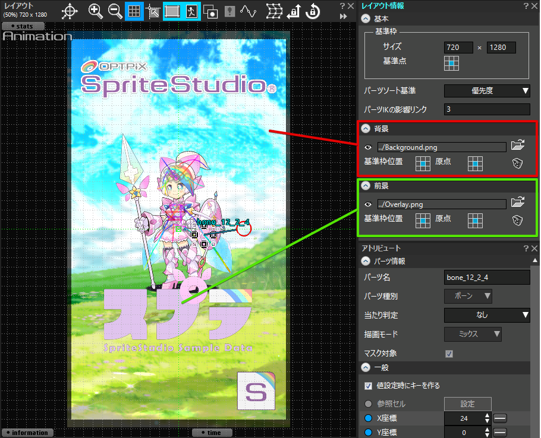Set the 基準点 anchor grid

pyautogui.click(x=451, y=64)
